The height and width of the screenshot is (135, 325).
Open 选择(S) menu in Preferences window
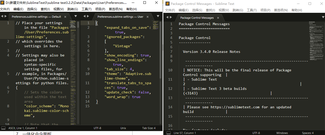point(32,9)
